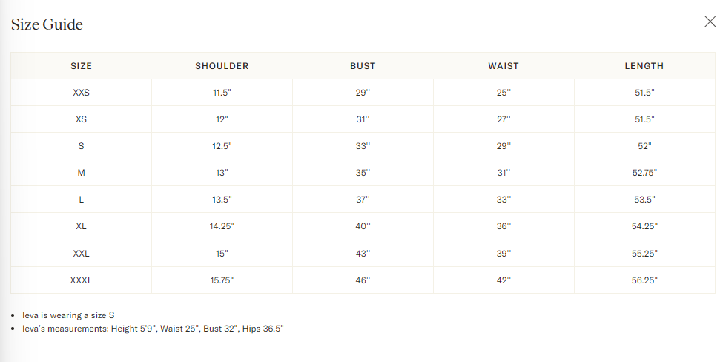This screenshot has width=723, height=362.
Task: Click the M size row label
Action: (x=81, y=173)
